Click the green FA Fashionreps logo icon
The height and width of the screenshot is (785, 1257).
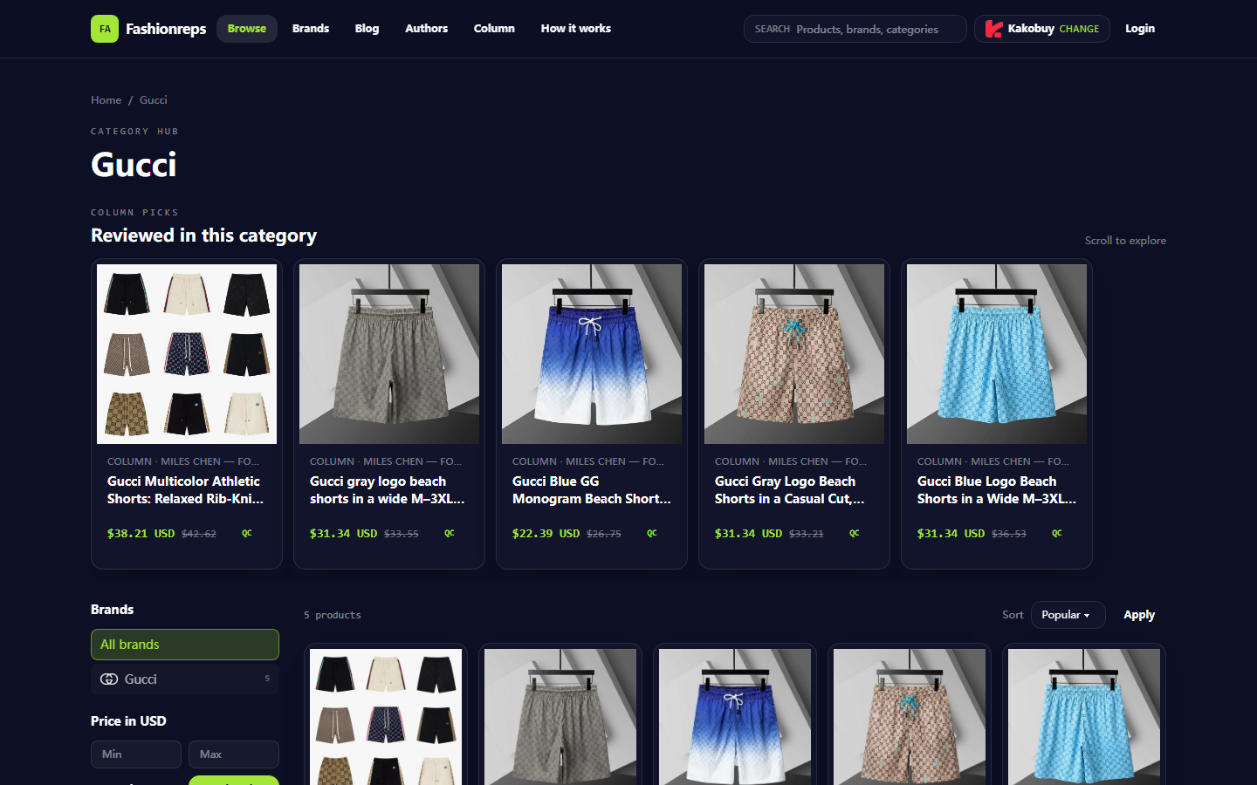(105, 29)
